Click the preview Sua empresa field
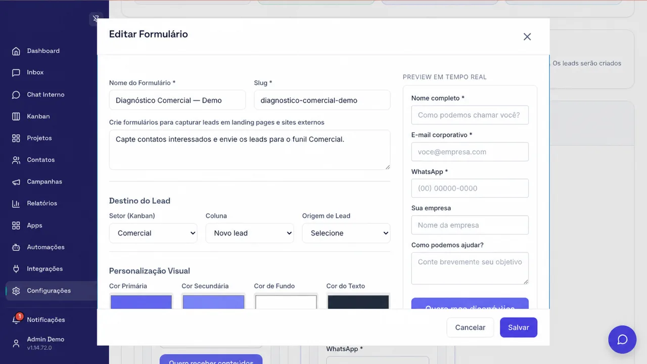 tap(470, 225)
